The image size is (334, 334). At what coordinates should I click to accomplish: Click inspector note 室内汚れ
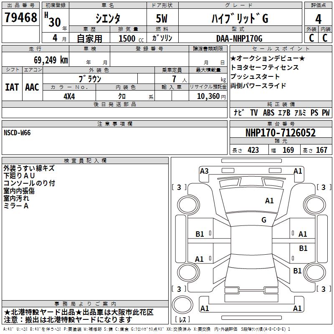click(x=16, y=198)
